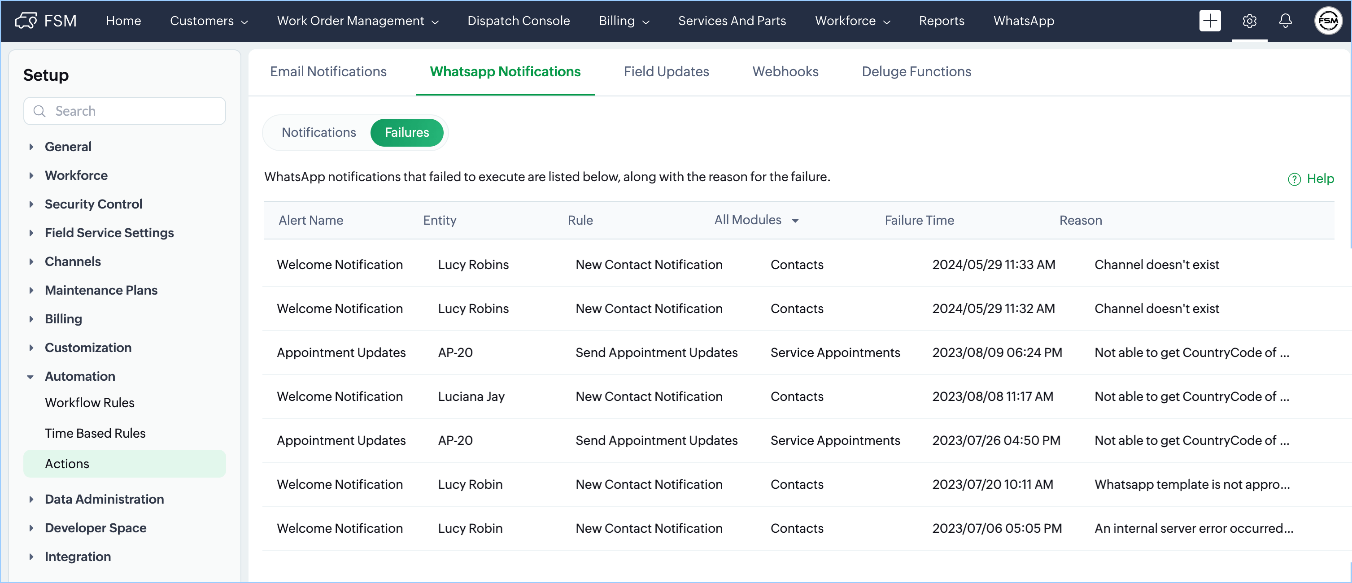This screenshot has width=1352, height=583.
Task: Click the FSM profile avatar
Action: point(1328,21)
